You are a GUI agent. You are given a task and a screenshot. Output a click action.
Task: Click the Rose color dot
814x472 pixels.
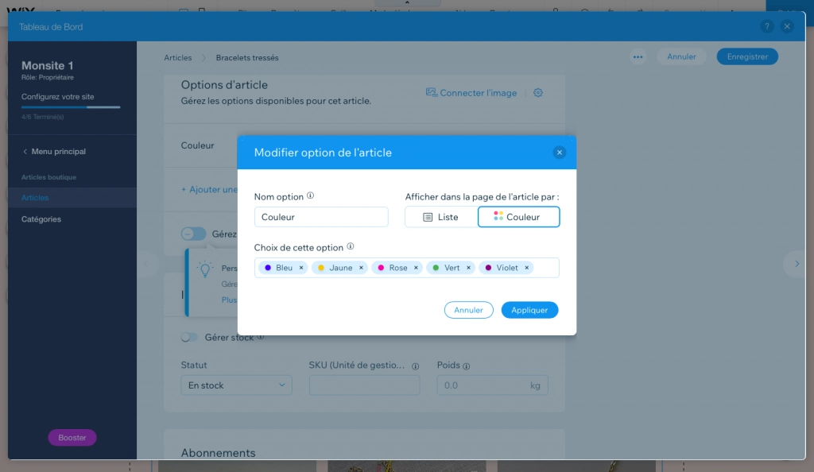point(381,268)
